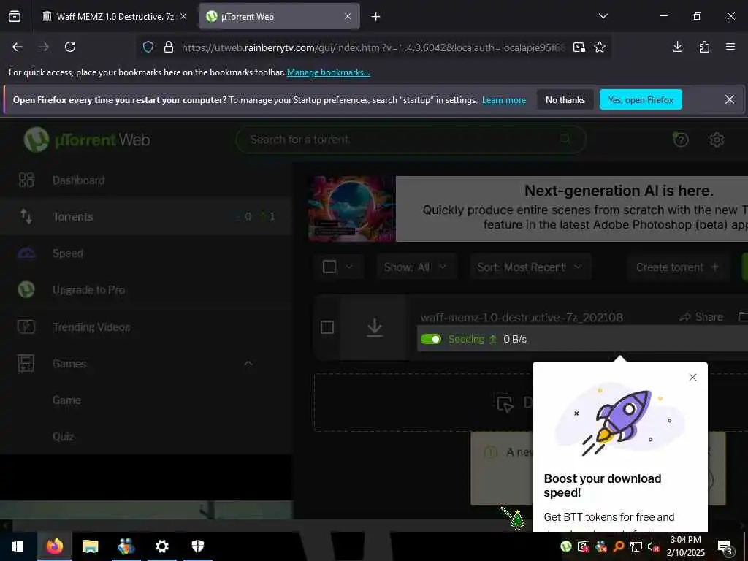Tick the select-all torrents checkbox
Image resolution: width=748 pixels, height=561 pixels.
point(329,267)
